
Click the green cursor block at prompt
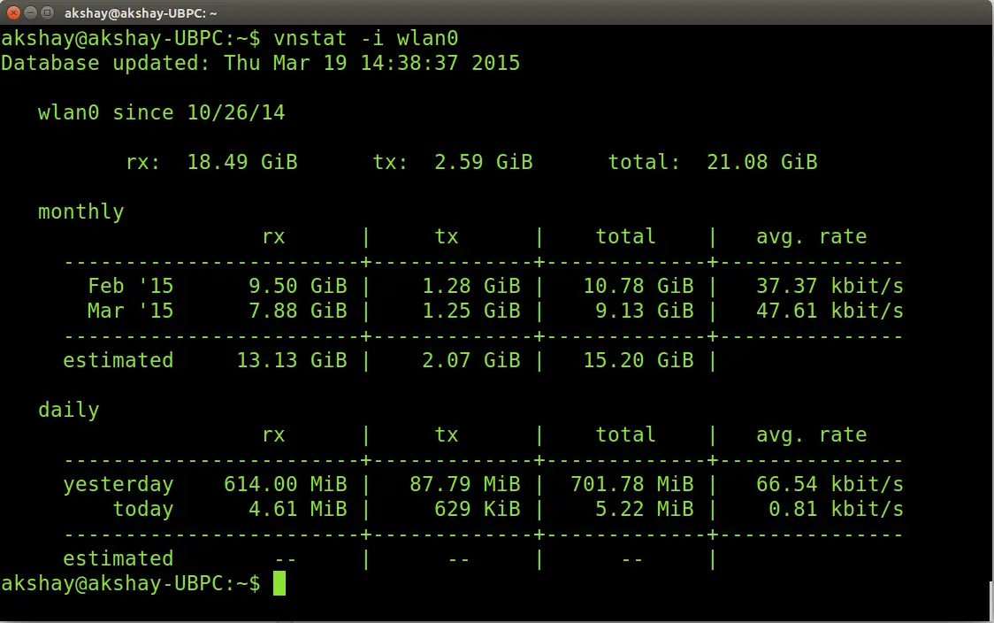(x=279, y=583)
